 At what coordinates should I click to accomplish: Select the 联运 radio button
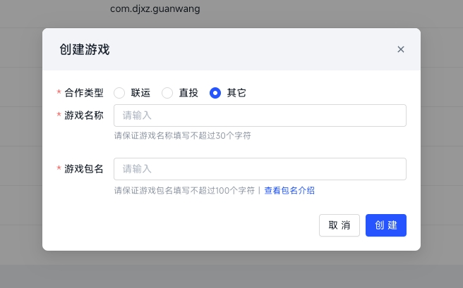pos(119,93)
